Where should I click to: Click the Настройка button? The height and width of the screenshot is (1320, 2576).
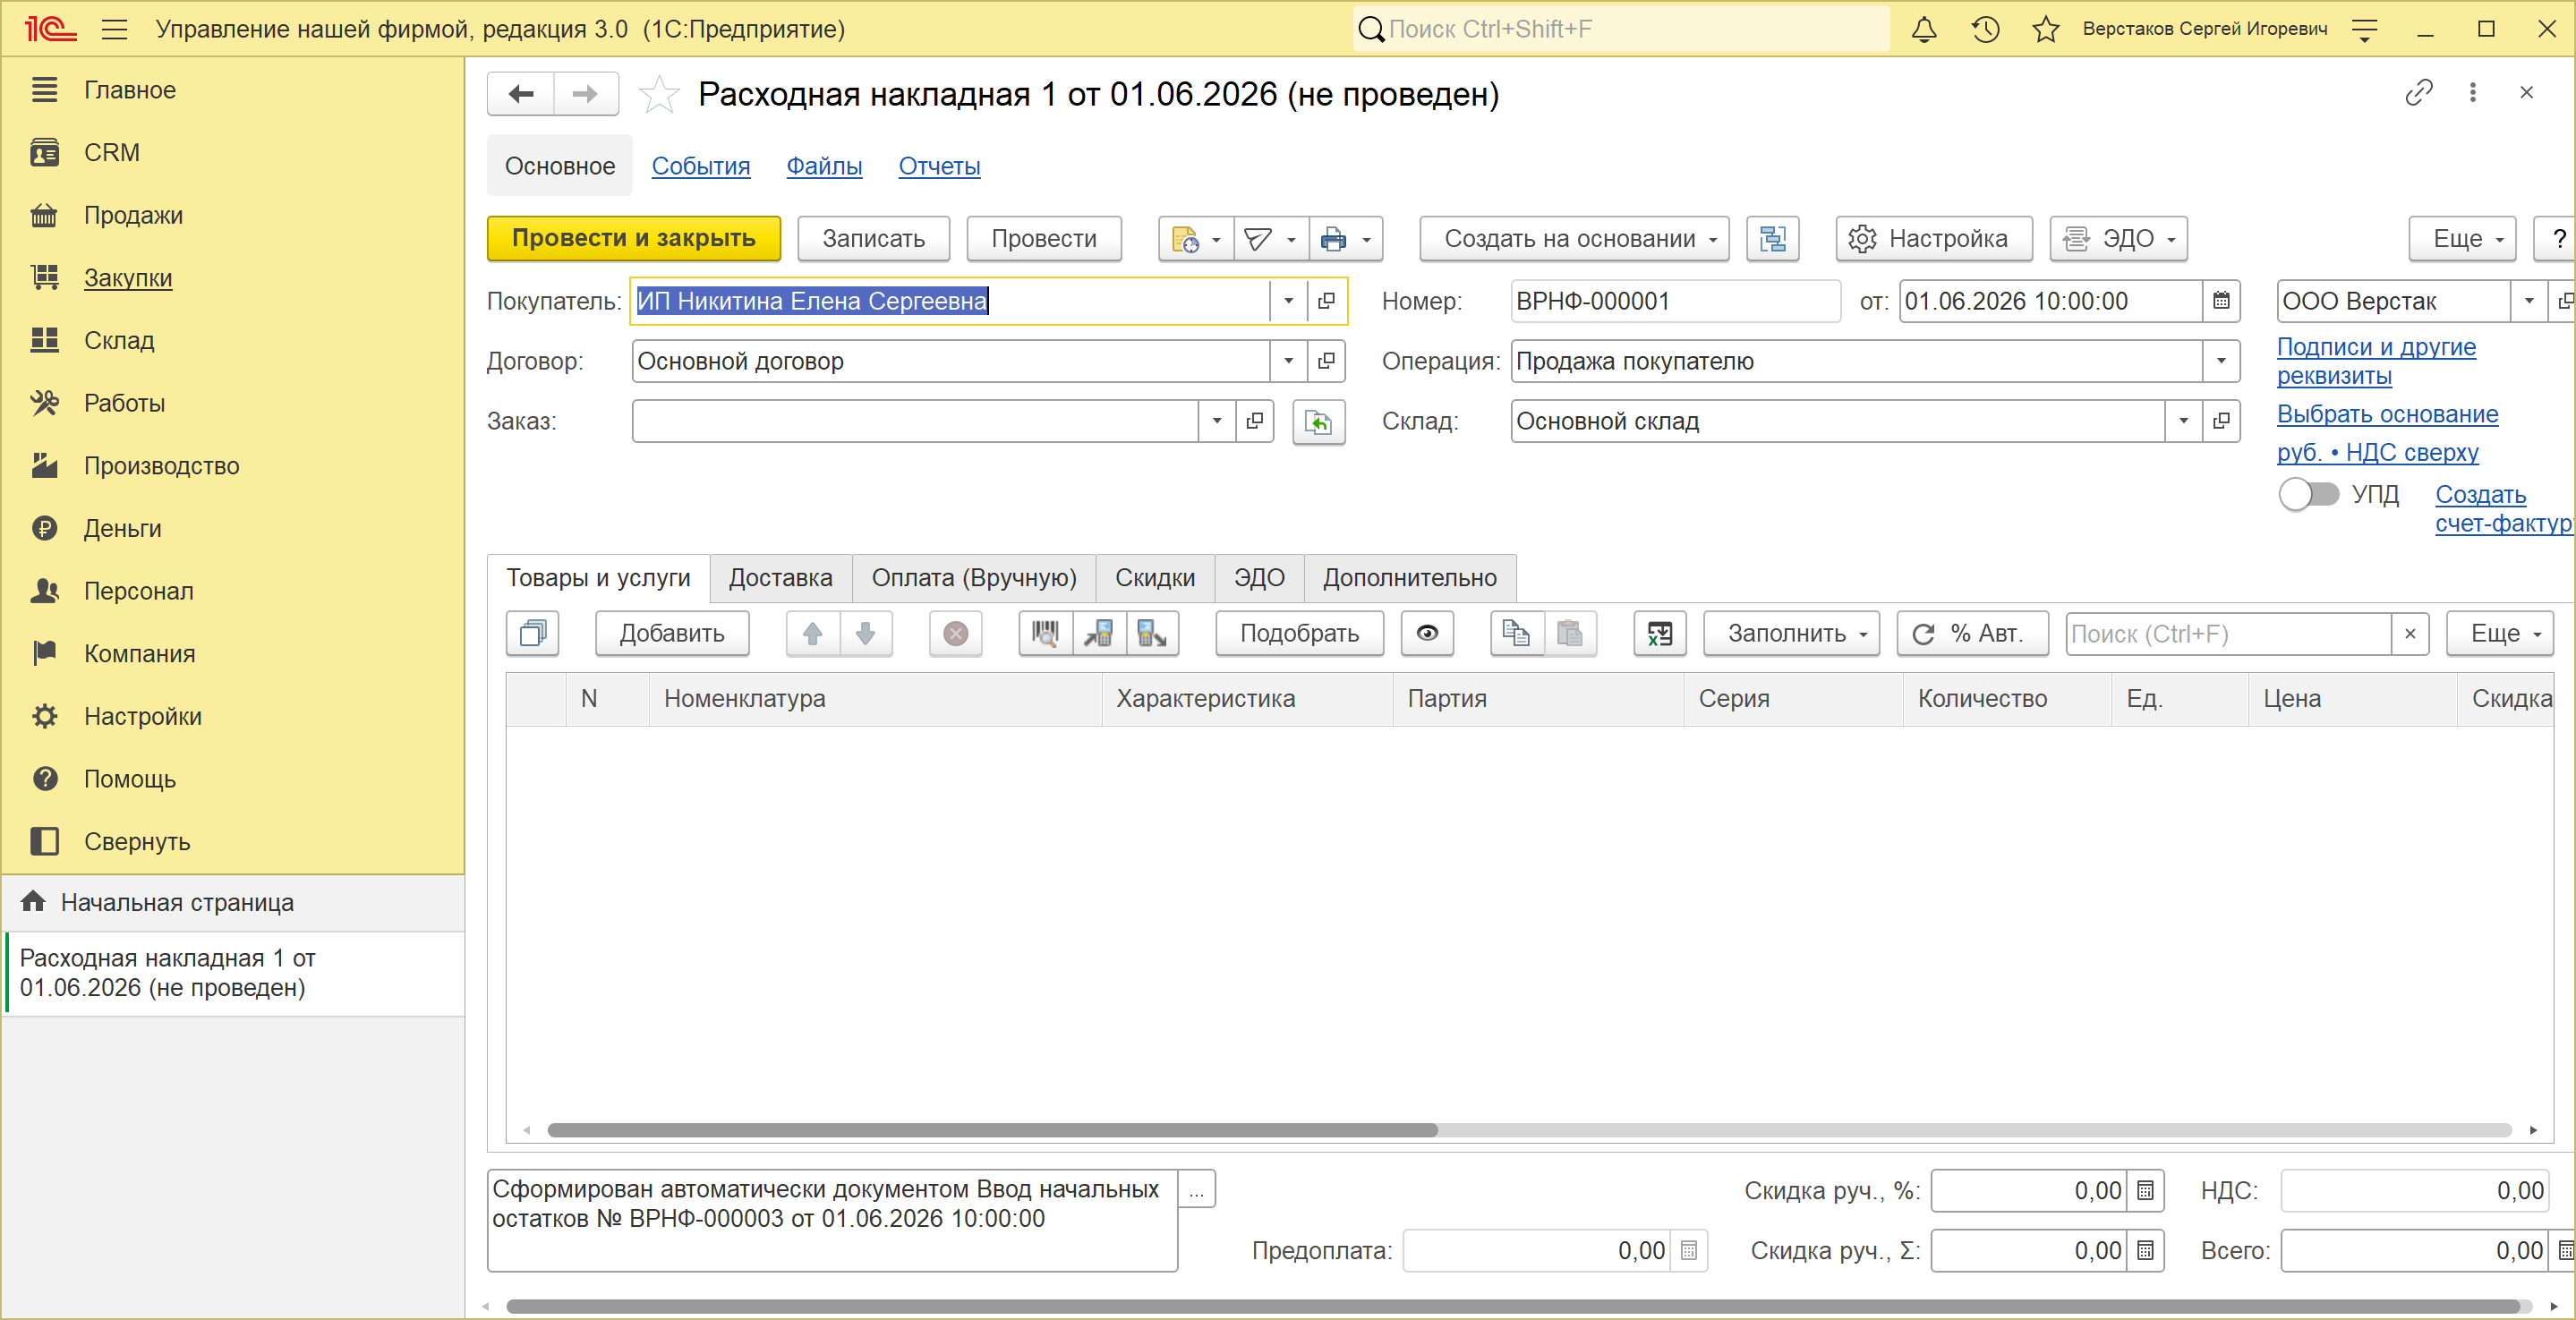[1934, 239]
